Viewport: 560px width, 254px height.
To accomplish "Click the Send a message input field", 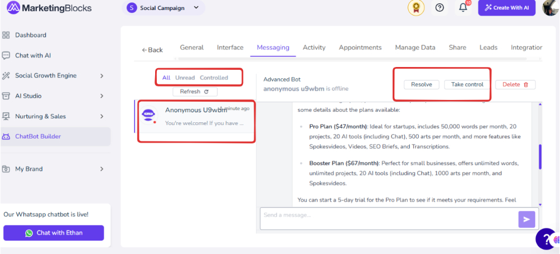I will 389,219.
